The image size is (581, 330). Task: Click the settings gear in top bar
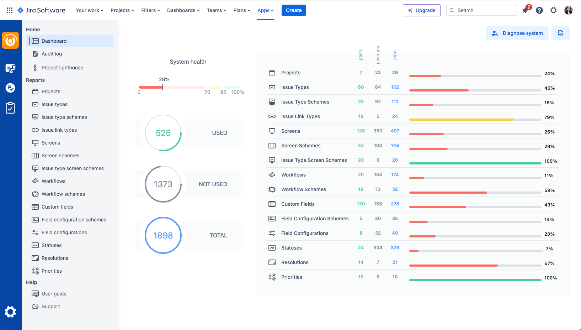(553, 10)
